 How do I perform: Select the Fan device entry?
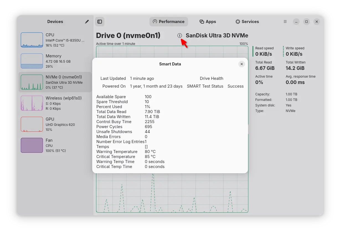tap(55, 145)
